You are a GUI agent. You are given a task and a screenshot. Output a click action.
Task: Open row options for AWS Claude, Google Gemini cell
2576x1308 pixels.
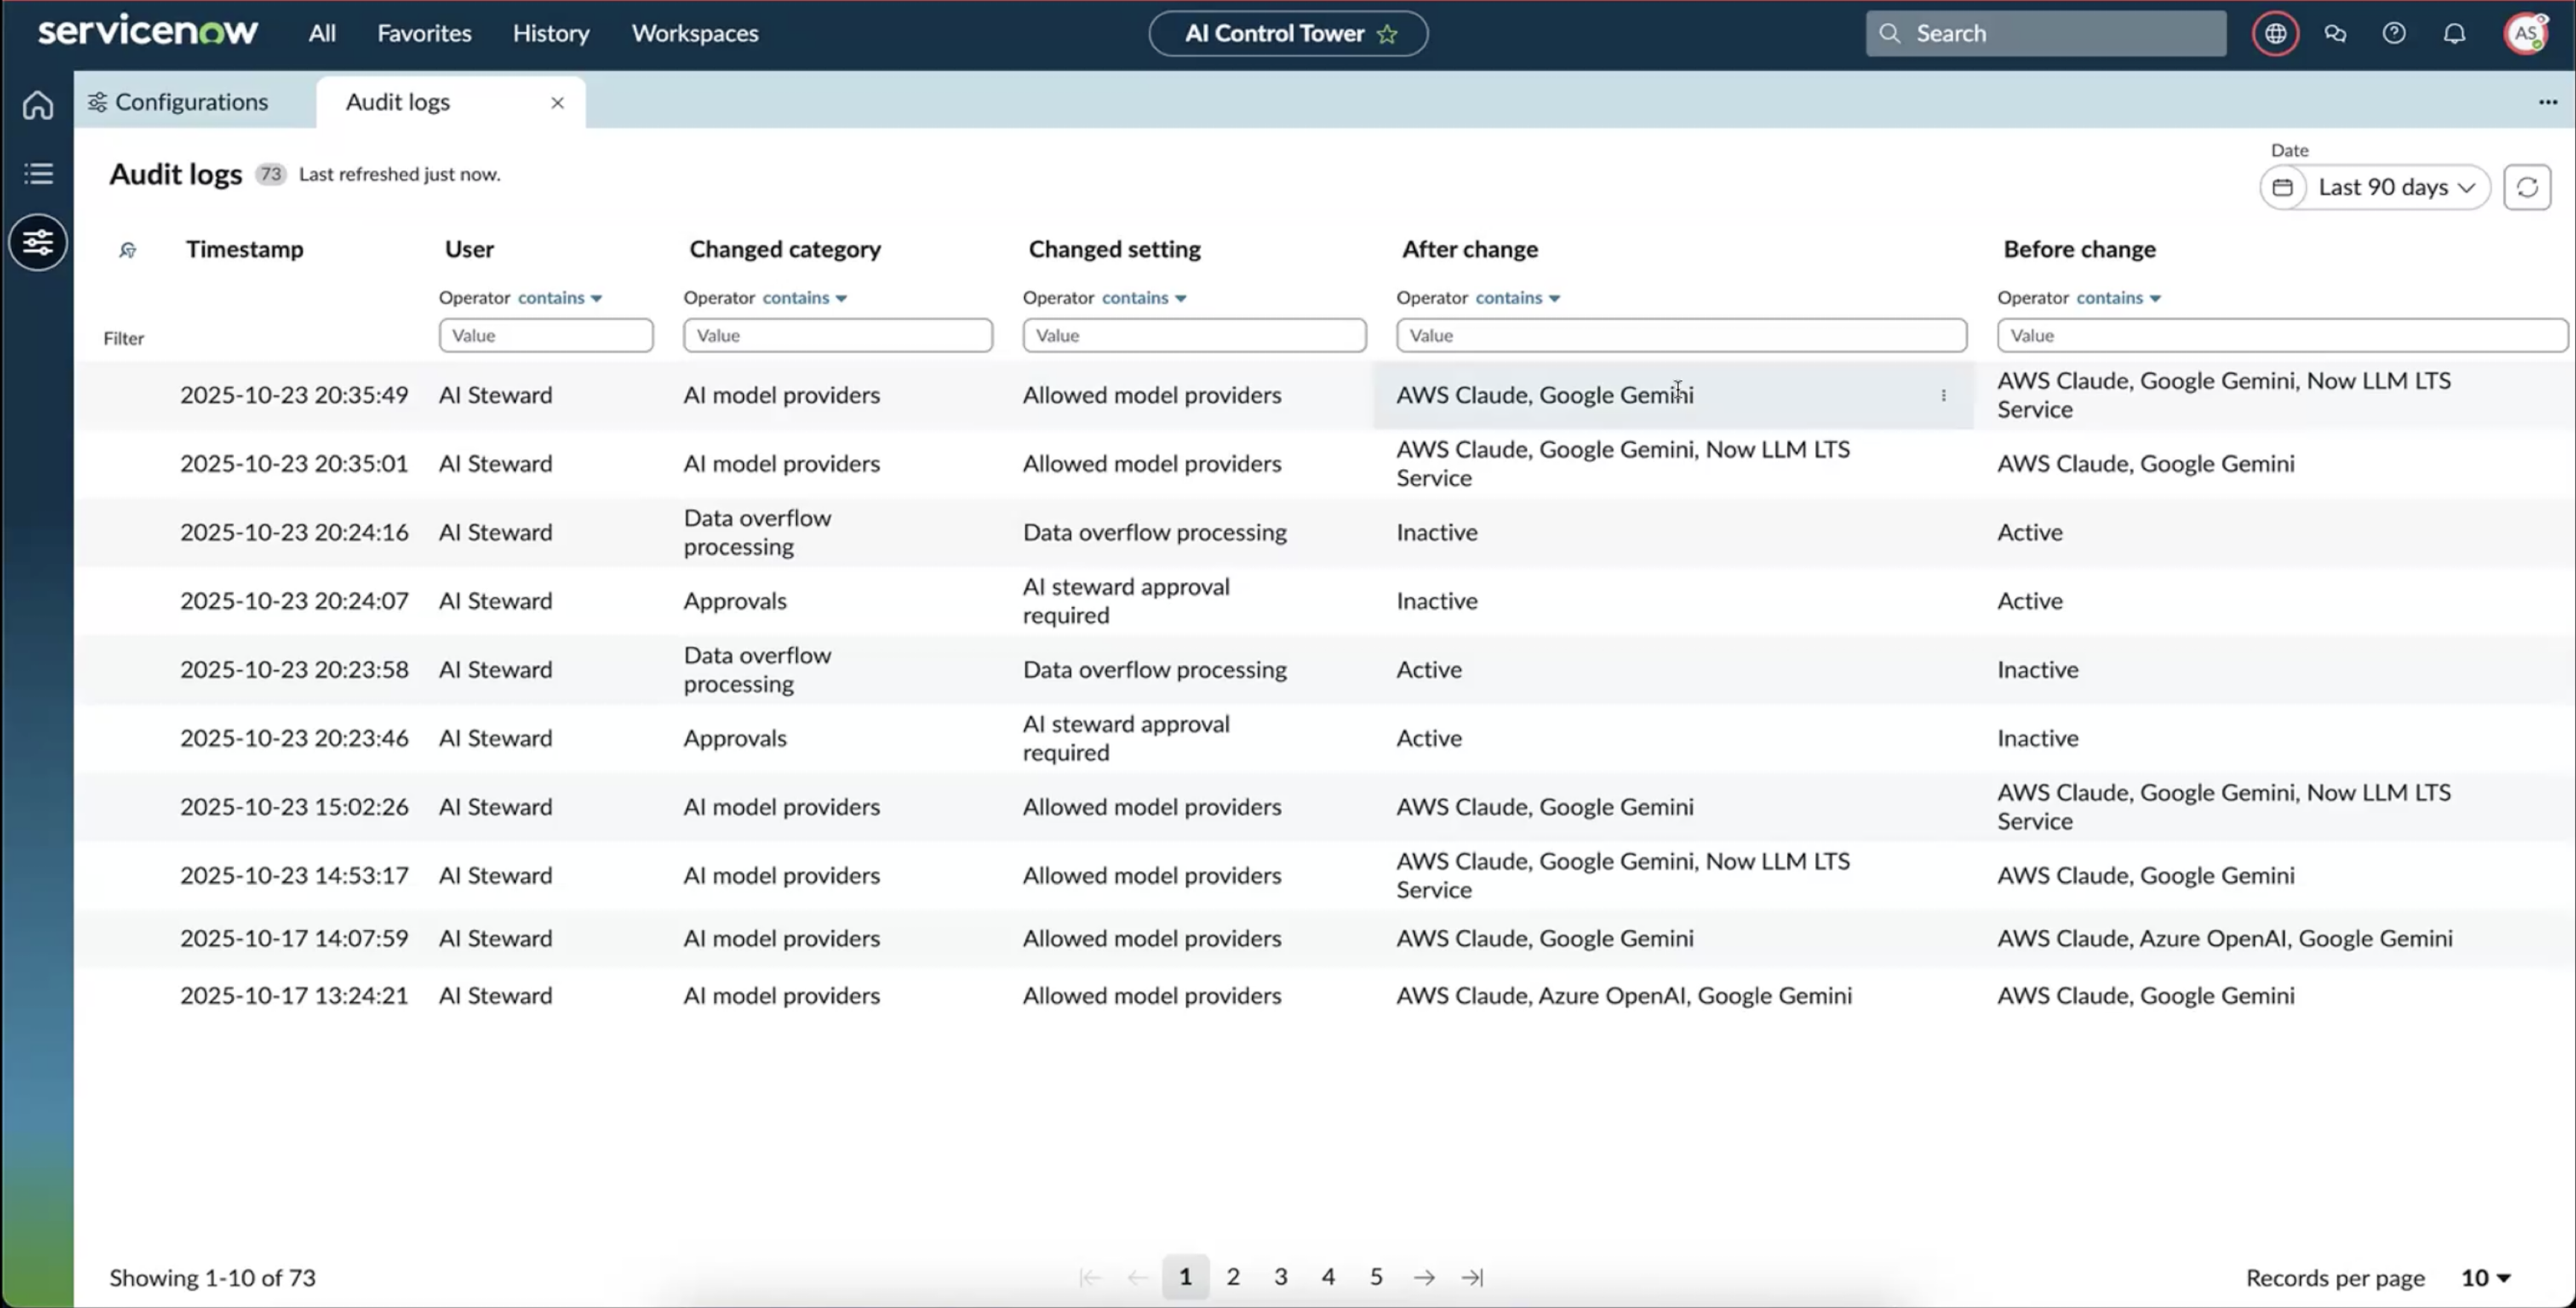1943,395
